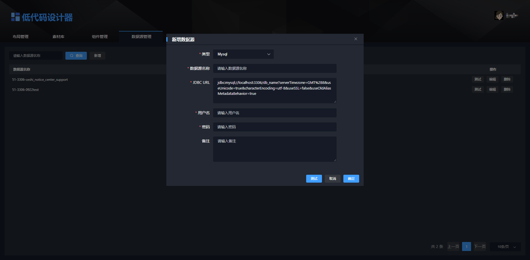Open the user avatar in header
The width and height of the screenshot is (530, 260).
(x=499, y=15)
